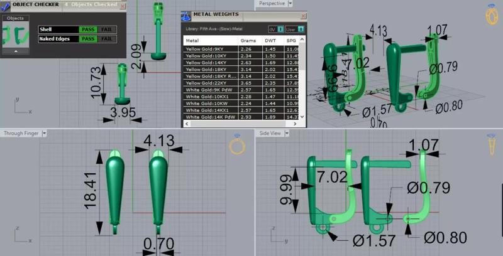Select the White Gold:14KX1 row
Viewport: 503px width, 256px height.
(241, 110)
